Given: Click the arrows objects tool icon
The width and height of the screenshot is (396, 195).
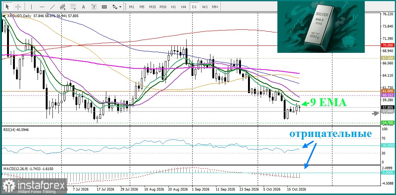Looking at the screenshot, I should 115,7.
